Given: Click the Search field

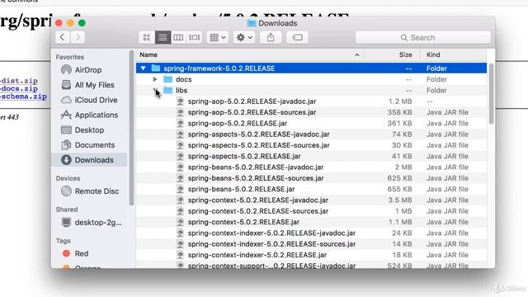Looking at the screenshot, I should [x=423, y=37].
